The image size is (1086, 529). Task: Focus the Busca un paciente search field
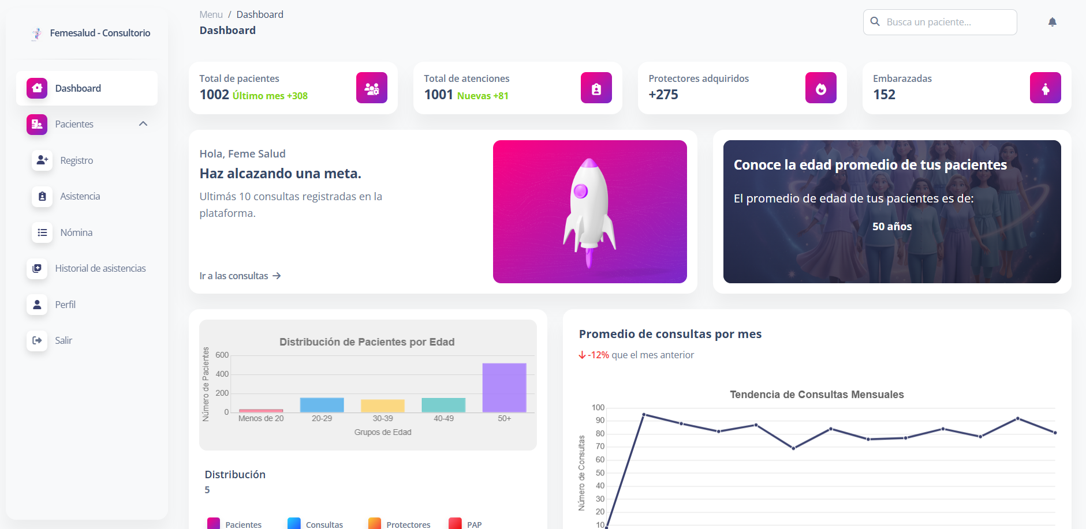(947, 22)
